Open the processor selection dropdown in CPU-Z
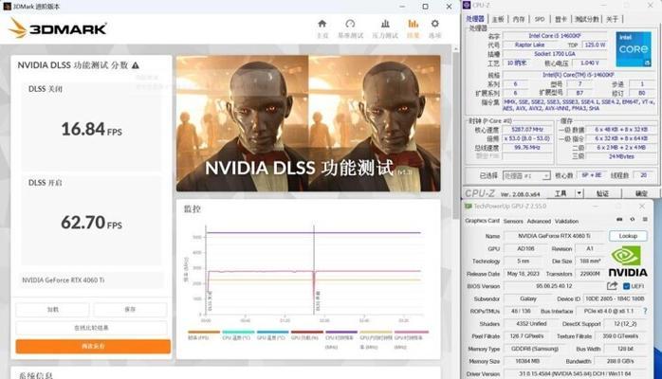This screenshot has width=662, height=379. [x=526, y=175]
